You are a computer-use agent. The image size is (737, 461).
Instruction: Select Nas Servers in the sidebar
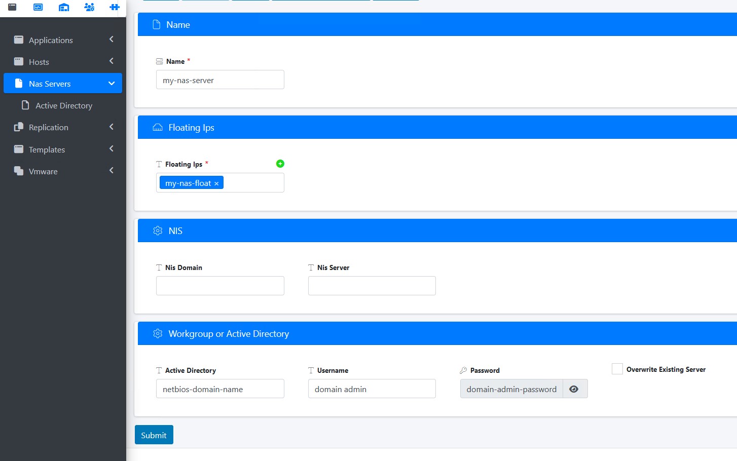[63, 83]
